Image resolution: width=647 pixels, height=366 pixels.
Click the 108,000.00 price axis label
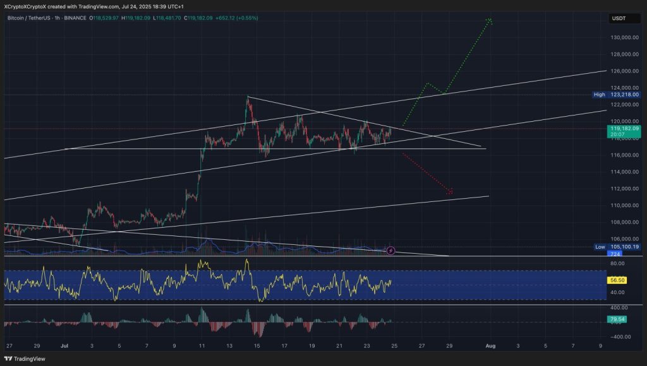(x=624, y=222)
